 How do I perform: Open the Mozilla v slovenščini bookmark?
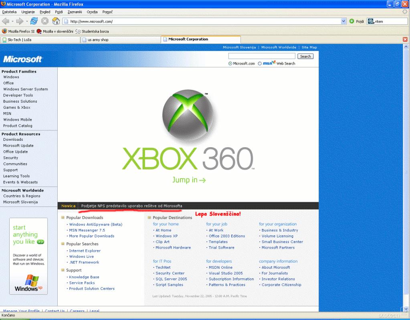coord(55,31)
